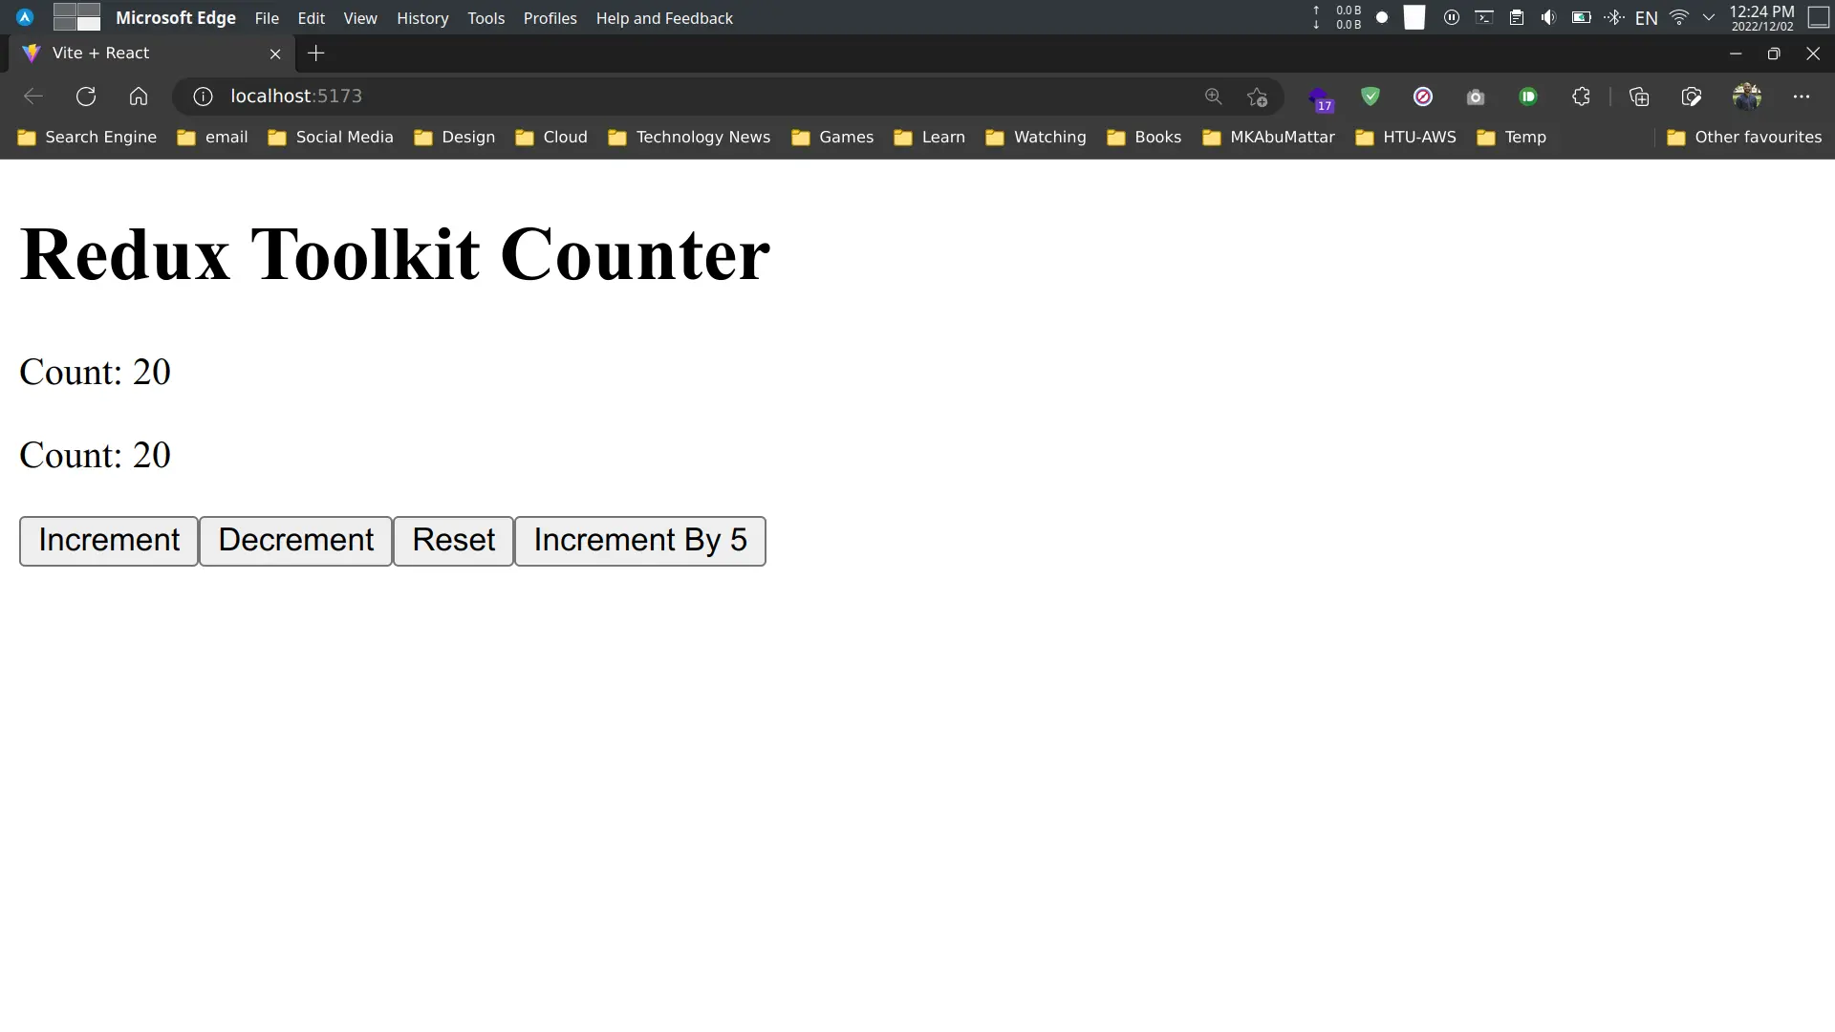Open the Extensions icon in toolbar
The height and width of the screenshot is (1032, 1835).
click(x=1582, y=96)
